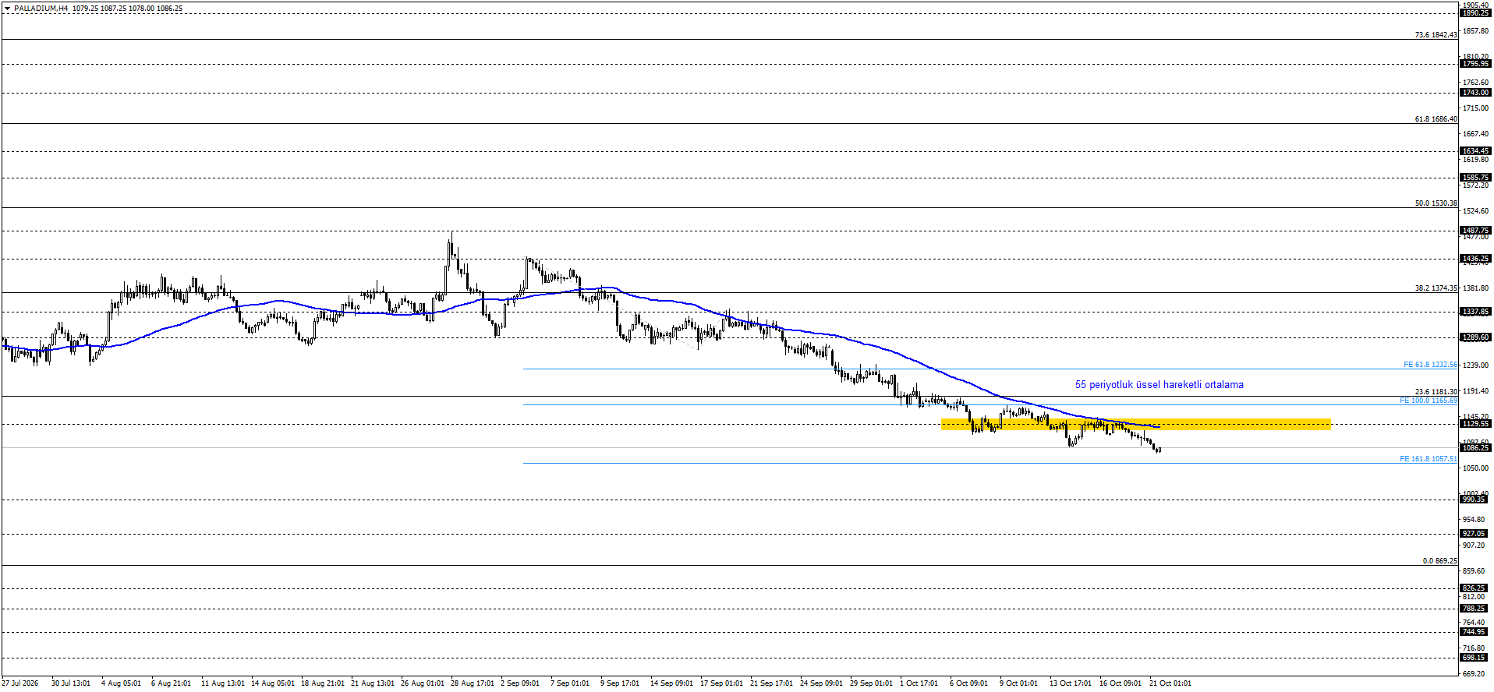The width and height of the screenshot is (1494, 692).
Task: Click the 1857.80 price scale value
Action: coord(1475,31)
